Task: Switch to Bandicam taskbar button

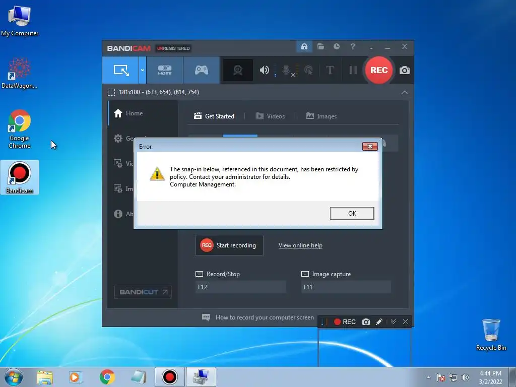Action: [169, 377]
